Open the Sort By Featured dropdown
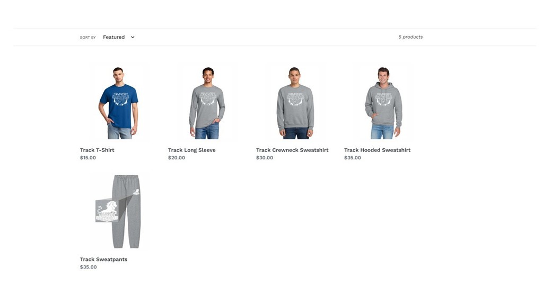Screen dimensions: 543x305 click(118, 37)
